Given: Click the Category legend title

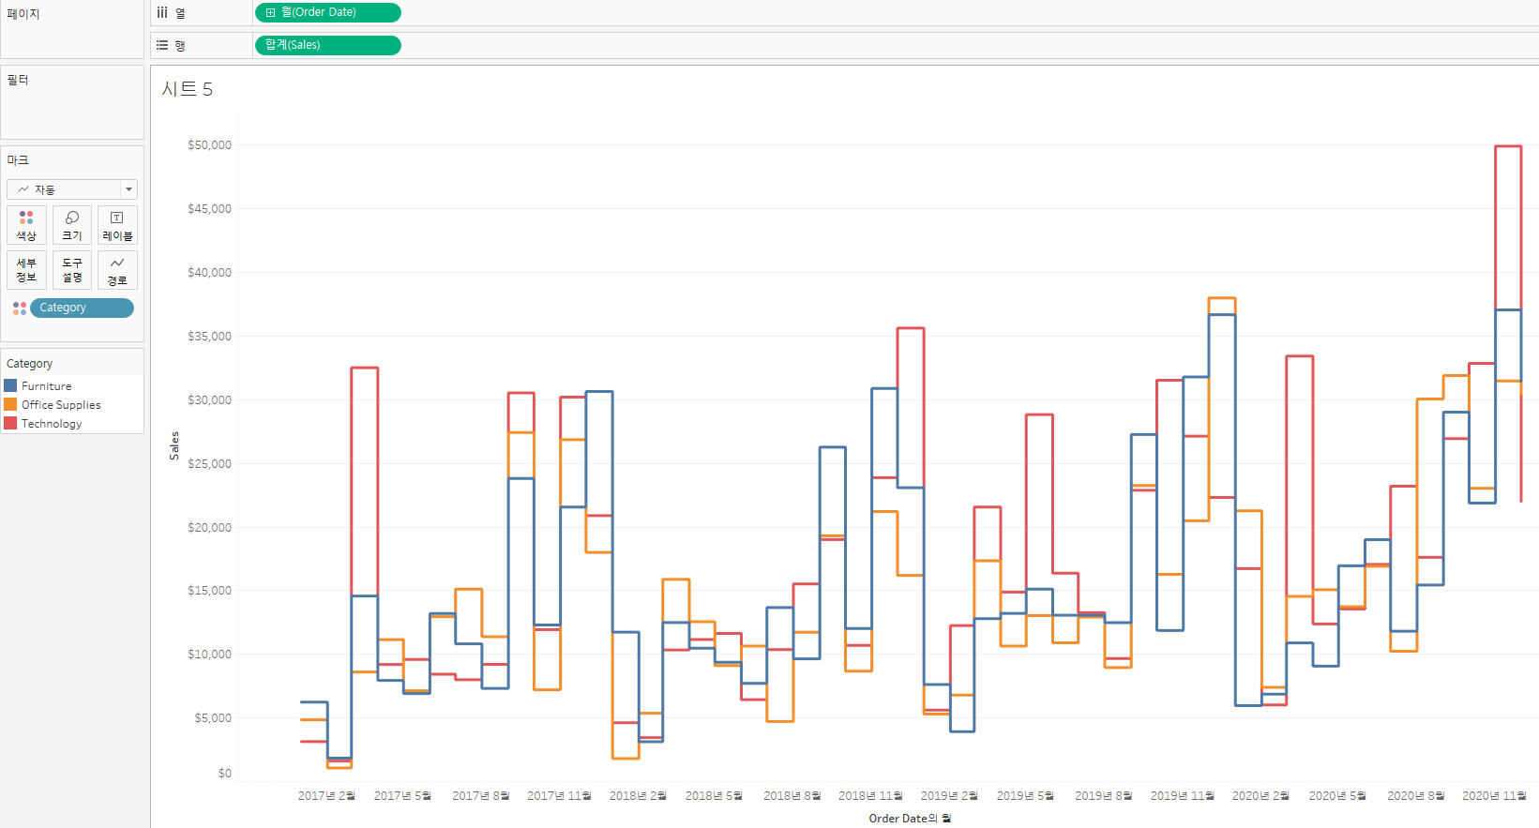Looking at the screenshot, I should (30, 364).
